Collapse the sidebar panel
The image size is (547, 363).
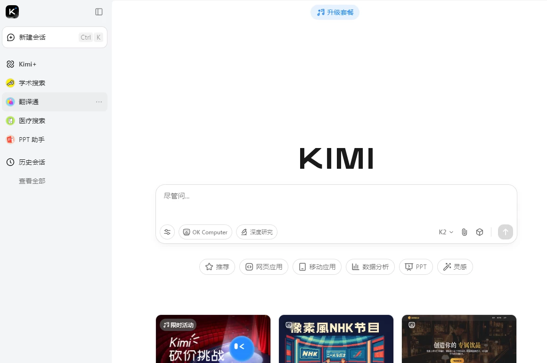tap(98, 12)
